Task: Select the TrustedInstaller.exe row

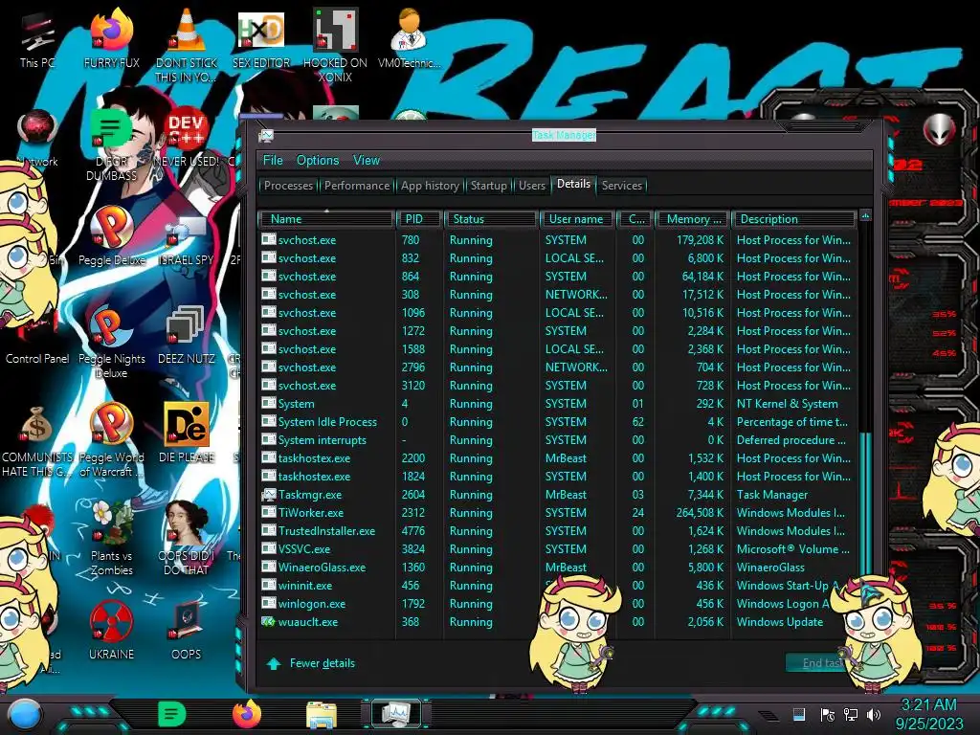Action: click(x=556, y=530)
